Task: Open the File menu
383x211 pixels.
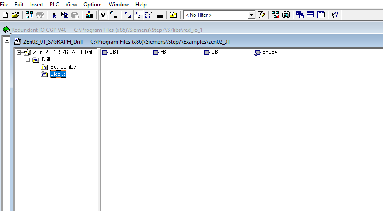Action: pos(4,5)
